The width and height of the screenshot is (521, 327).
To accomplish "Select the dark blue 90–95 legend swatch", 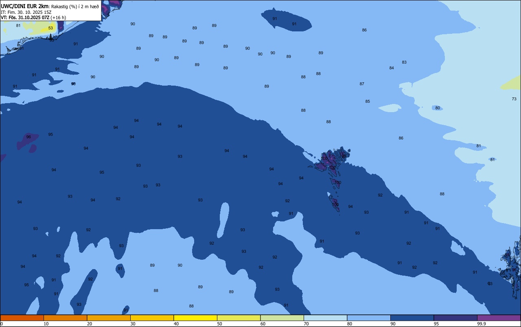I will tap(412, 318).
